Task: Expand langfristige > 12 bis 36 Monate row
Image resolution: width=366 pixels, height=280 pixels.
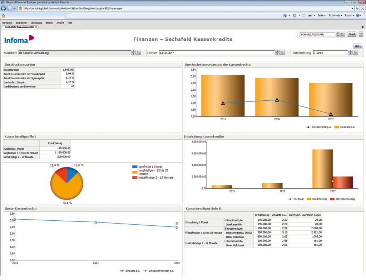Action: click(x=186, y=232)
